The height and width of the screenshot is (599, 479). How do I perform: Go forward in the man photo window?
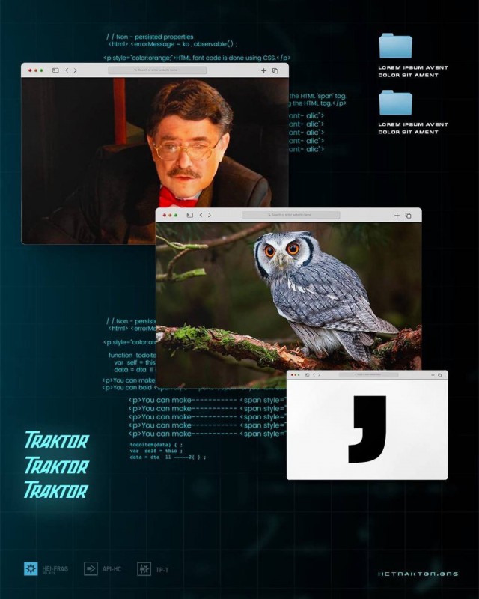tap(76, 70)
